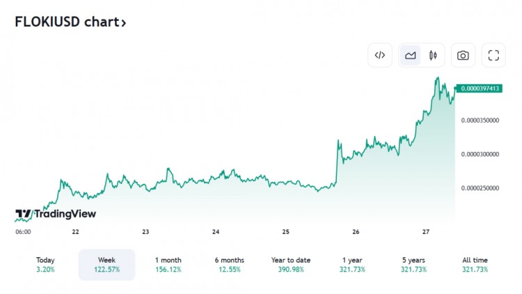Viewport: 522px width, 294px height.
Task: Switch to candlestick chart view
Action: [x=433, y=55]
